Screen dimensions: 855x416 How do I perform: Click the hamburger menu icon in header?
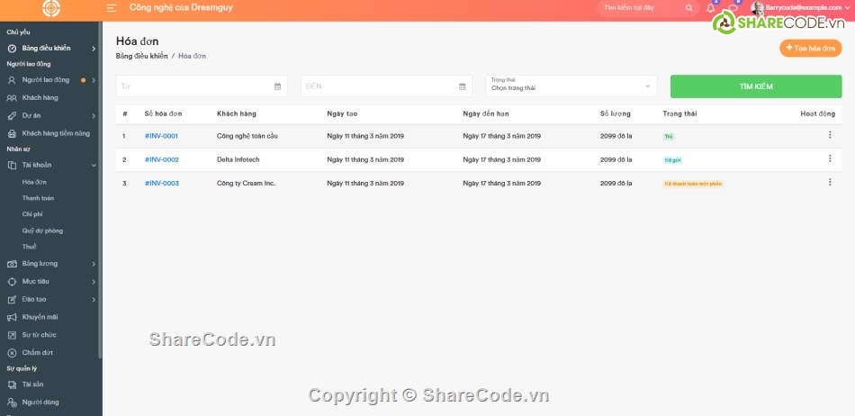pyautogui.click(x=112, y=7)
